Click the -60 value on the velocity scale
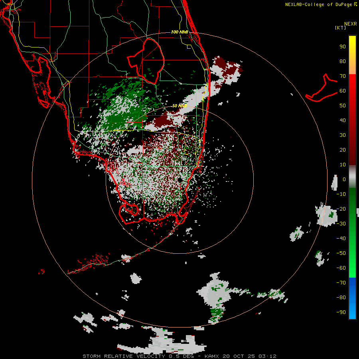This screenshot has height=359, width=359. tap(341, 268)
